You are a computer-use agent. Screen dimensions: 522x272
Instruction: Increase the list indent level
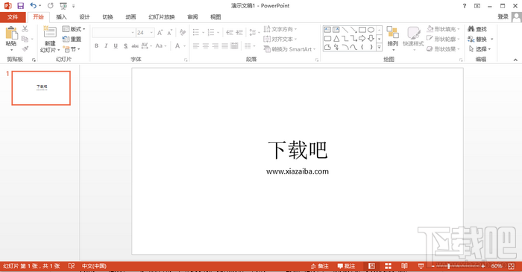click(239, 32)
